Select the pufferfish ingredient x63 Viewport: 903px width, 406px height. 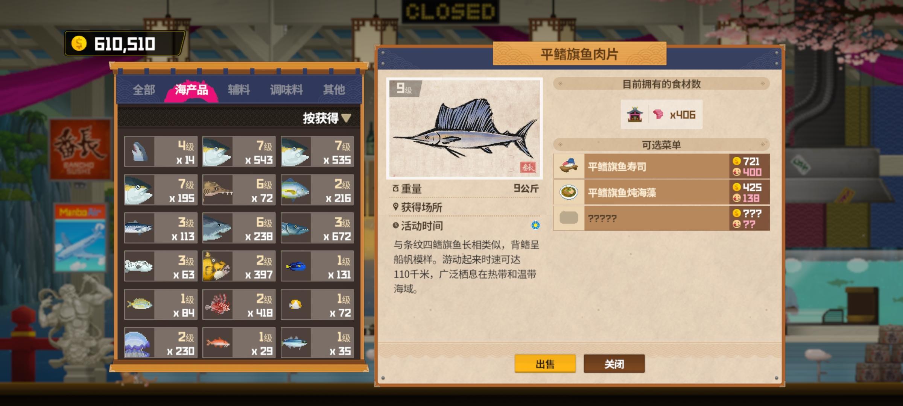161,266
